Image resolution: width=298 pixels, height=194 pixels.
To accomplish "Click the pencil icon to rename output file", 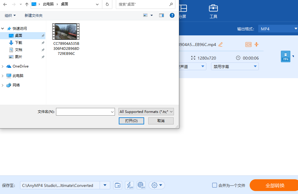I will point(220,44).
